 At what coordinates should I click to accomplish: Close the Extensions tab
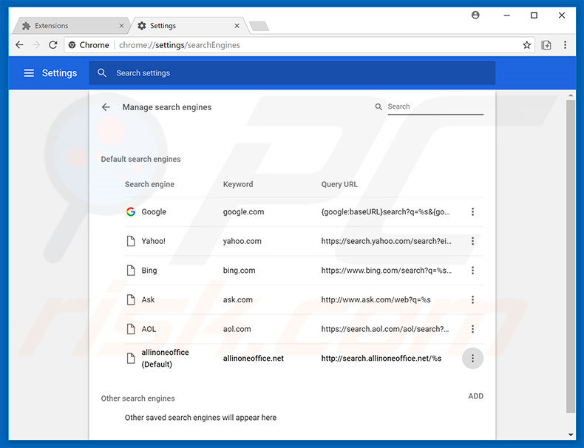[x=121, y=26]
